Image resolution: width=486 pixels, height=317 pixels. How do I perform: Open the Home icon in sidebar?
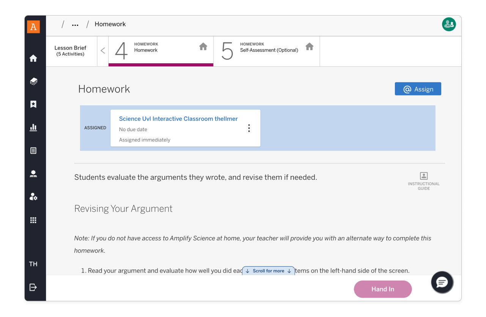pos(33,58)
